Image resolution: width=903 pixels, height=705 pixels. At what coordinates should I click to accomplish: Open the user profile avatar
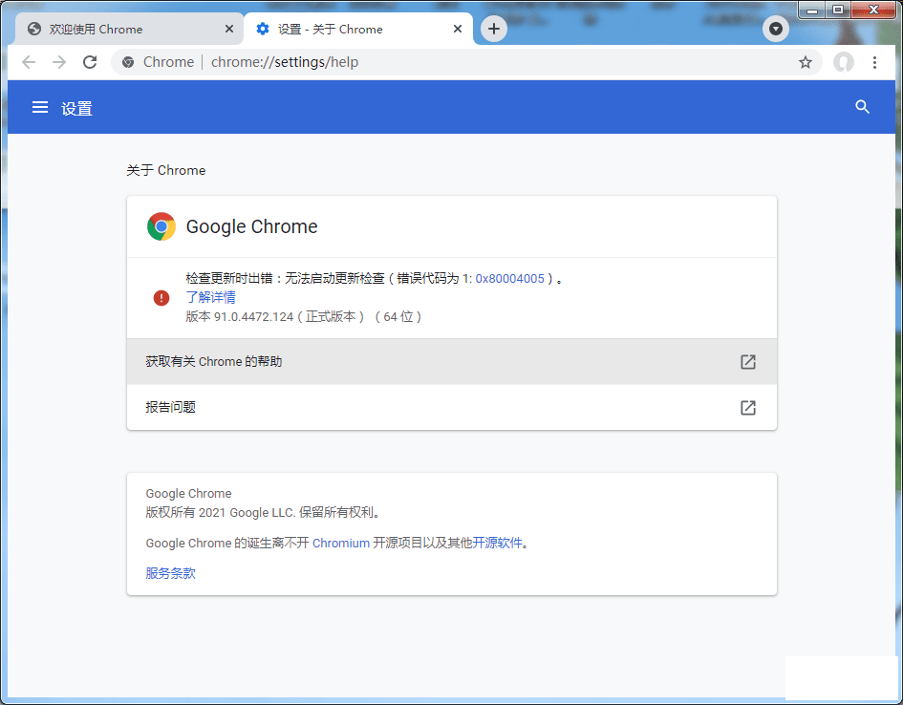pyautogui.click(x=843, y=62)
